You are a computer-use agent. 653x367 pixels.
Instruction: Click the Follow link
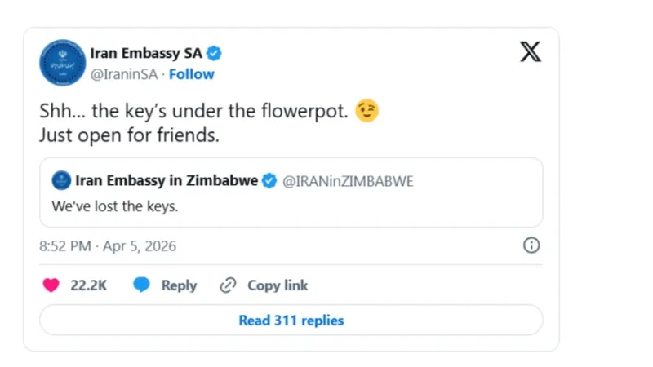[192, 74]
